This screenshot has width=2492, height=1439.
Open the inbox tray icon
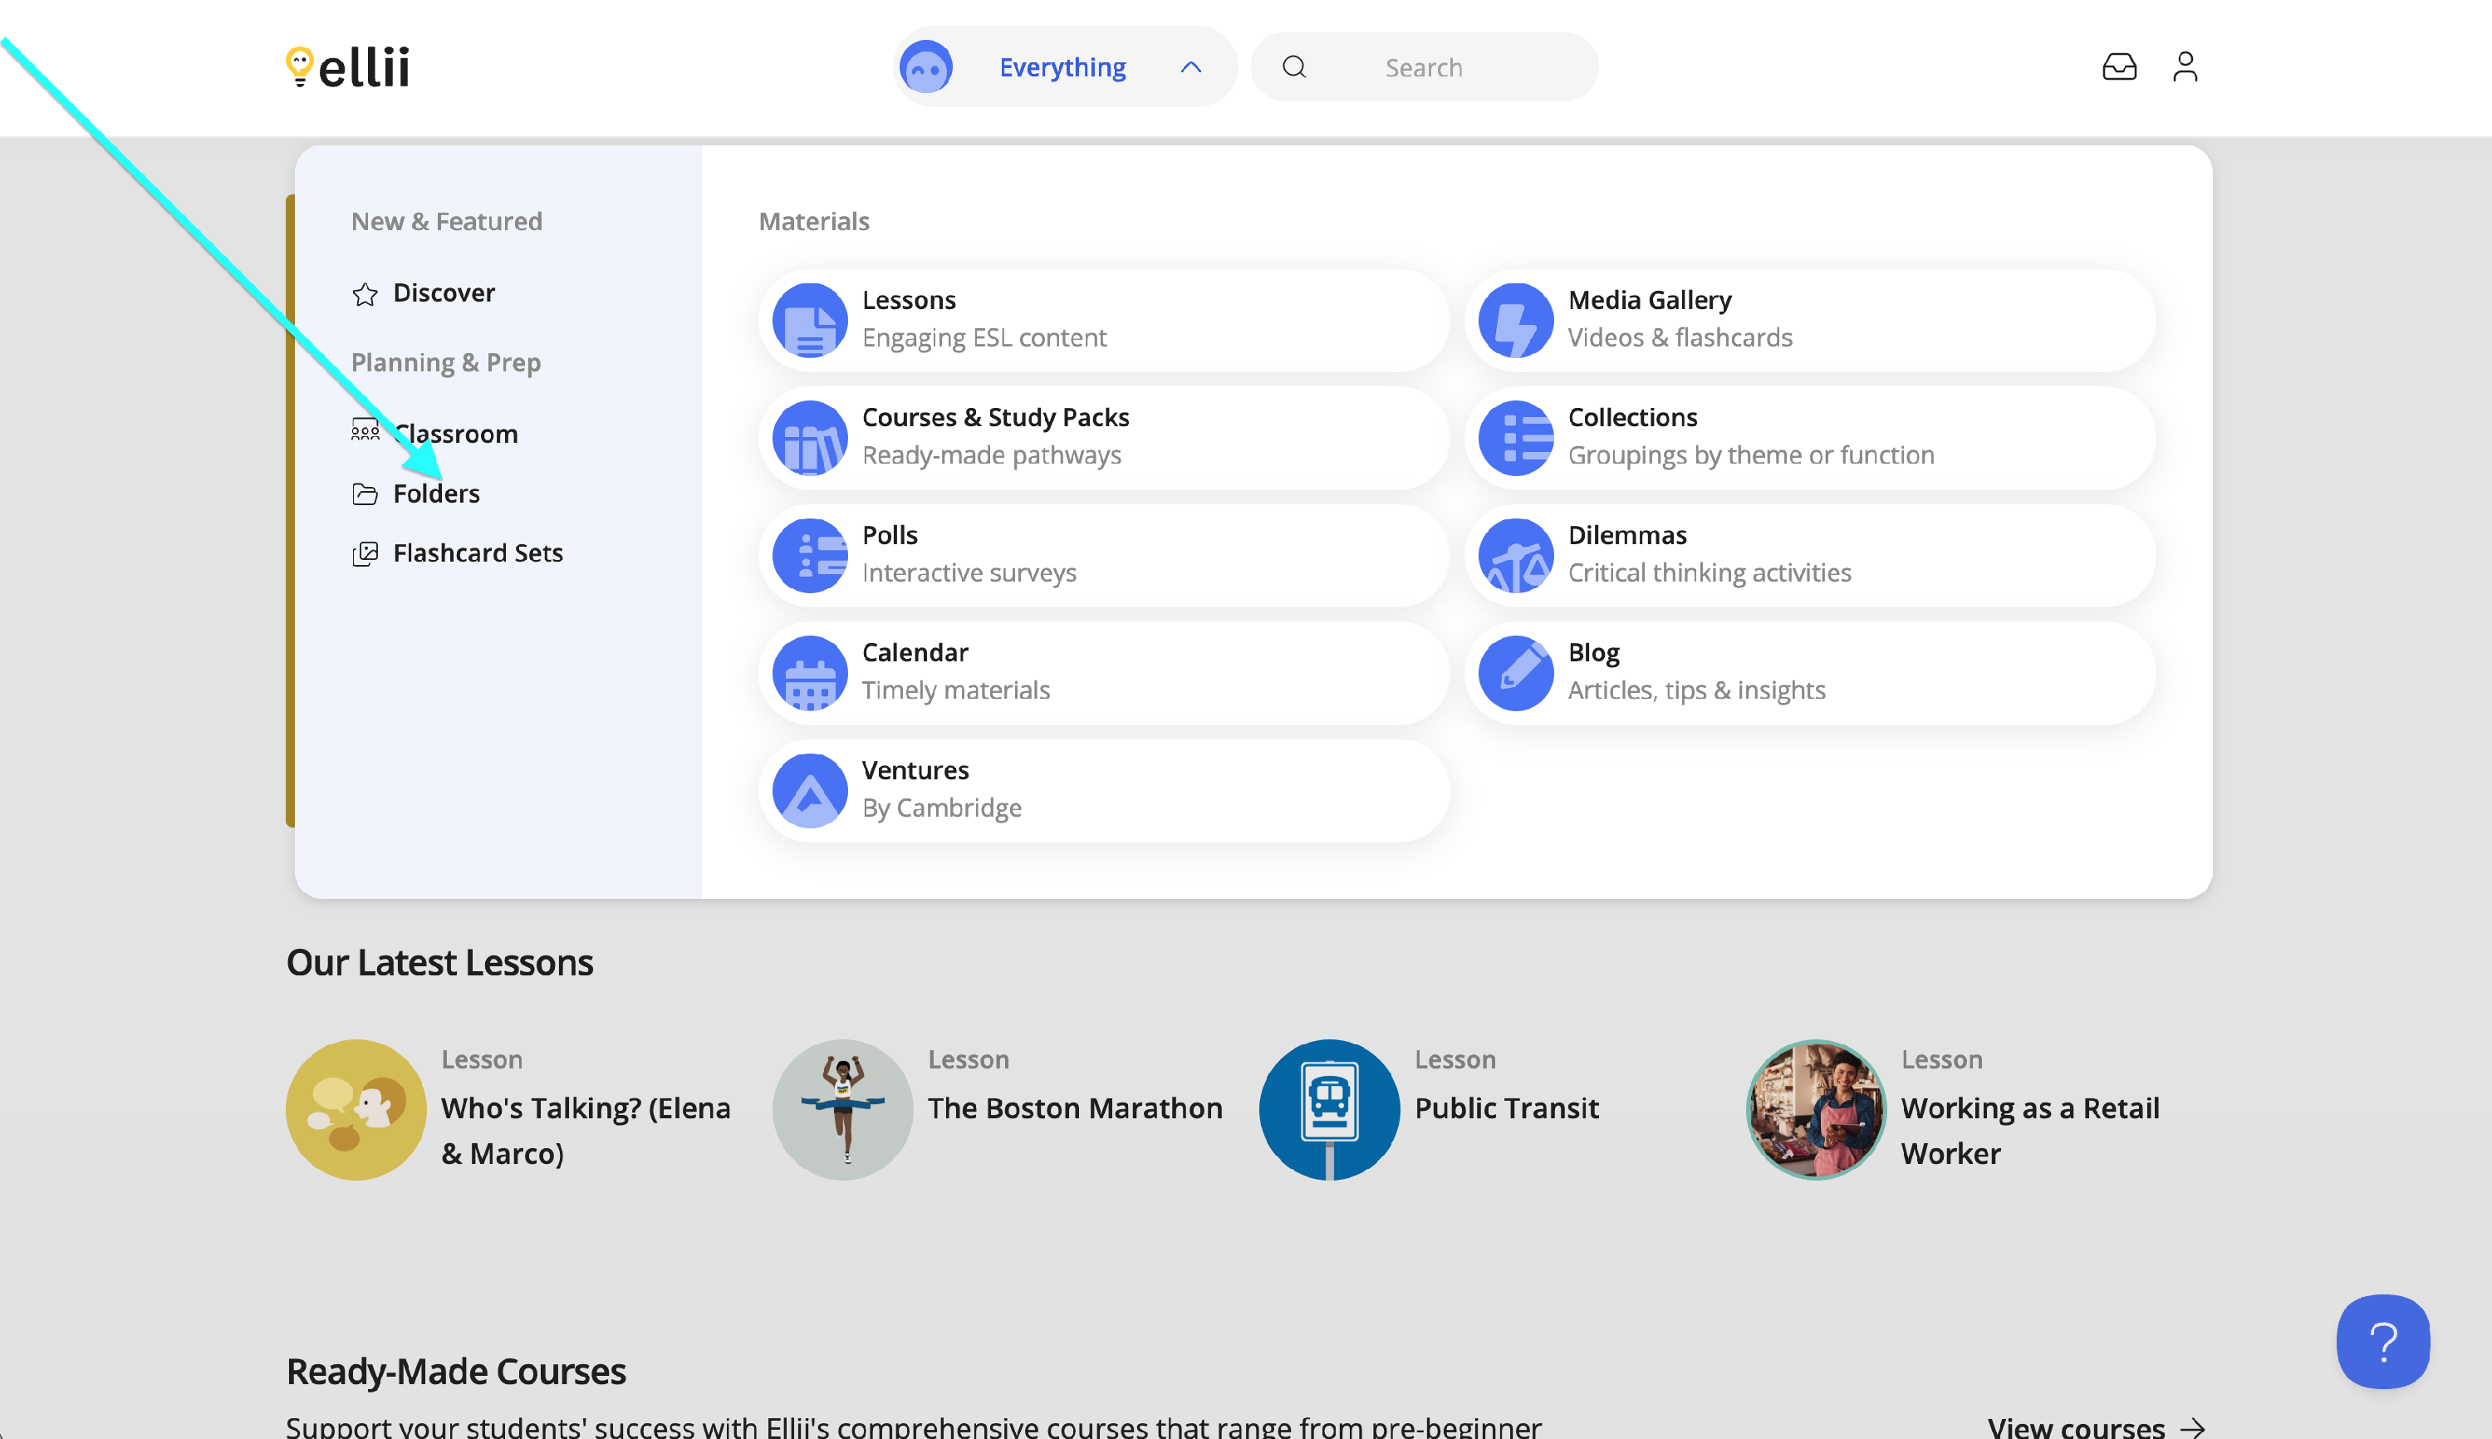click(x=2118, y=67)
